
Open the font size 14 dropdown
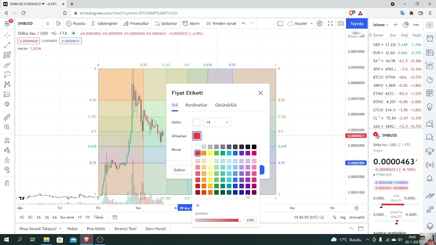click(217, 122)
